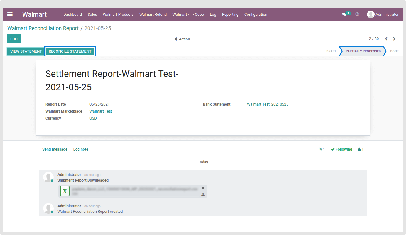Open the Dashboard menu

(x=72, y=14)
